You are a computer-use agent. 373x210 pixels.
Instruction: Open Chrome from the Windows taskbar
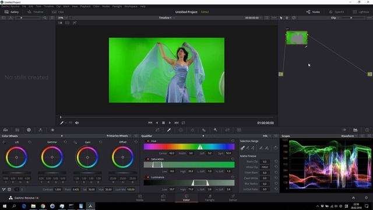[x=43, y=206]
